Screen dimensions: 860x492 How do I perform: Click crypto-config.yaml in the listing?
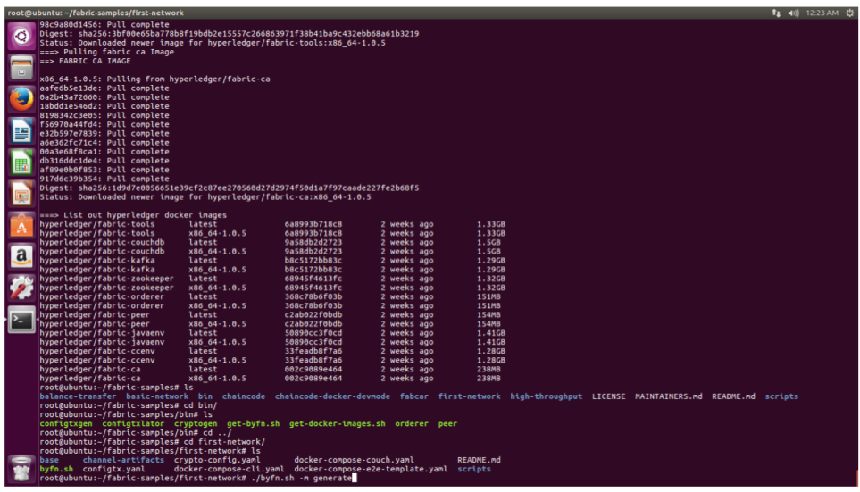(217, 460)
